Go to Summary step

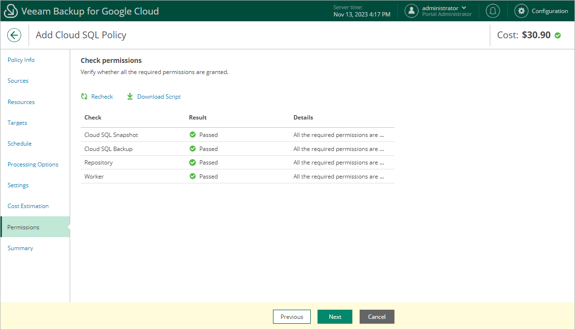[x=20, y=248]
